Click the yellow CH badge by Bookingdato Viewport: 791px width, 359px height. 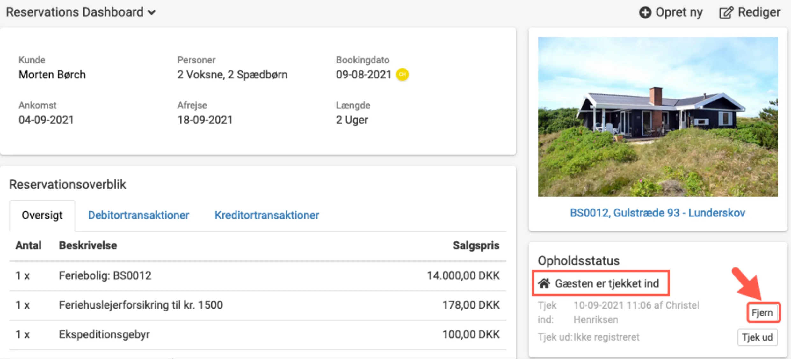tap(402, 75)
